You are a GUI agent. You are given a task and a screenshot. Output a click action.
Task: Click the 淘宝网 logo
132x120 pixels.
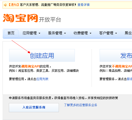coord(20,18)
